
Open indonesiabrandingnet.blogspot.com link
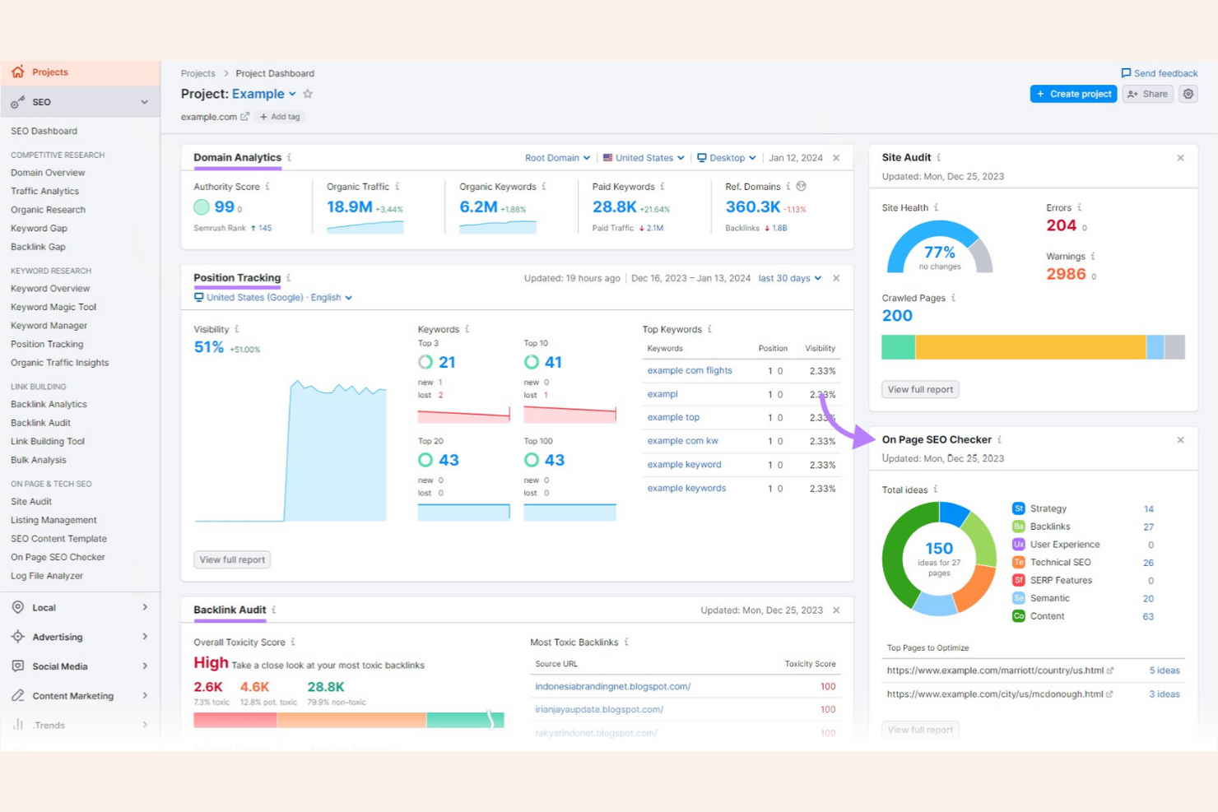pos(613,686)
